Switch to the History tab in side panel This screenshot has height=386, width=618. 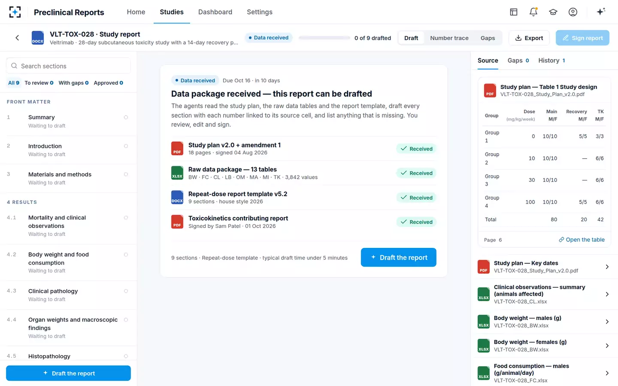coord(551,60)
